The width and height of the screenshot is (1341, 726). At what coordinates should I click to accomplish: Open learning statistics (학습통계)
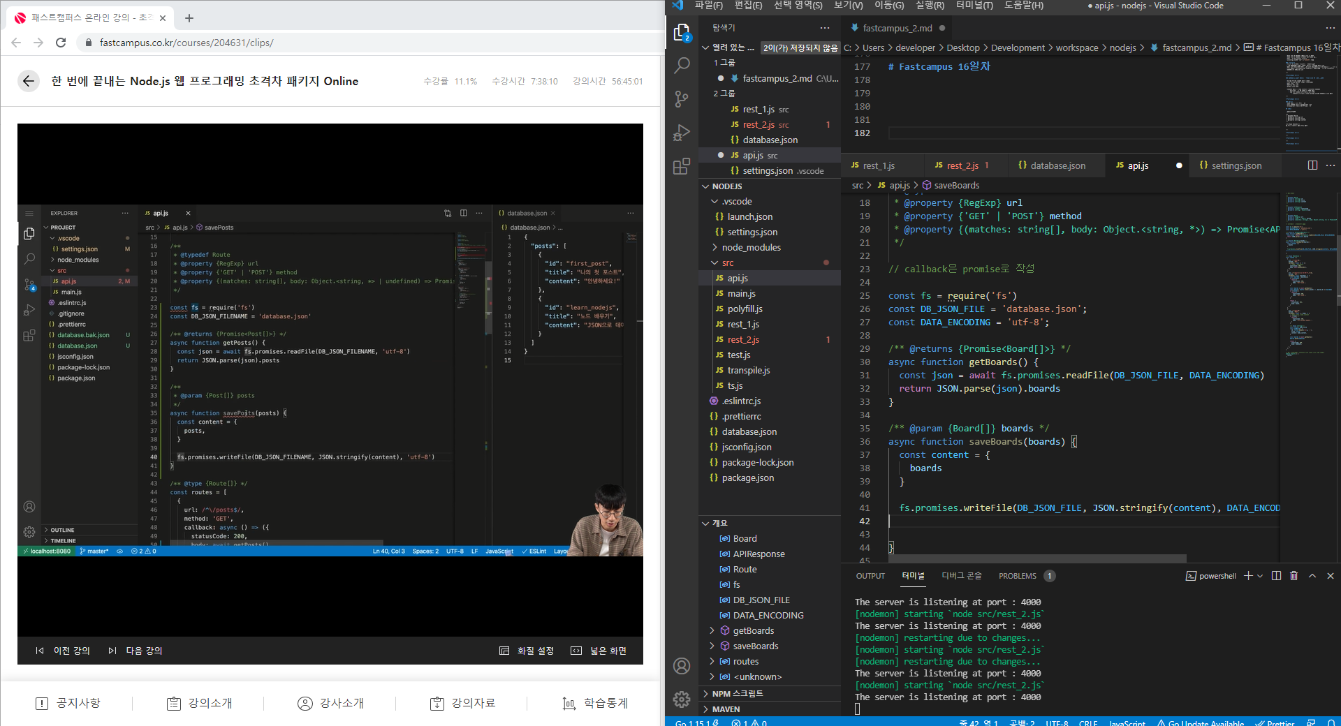click(x=595, y=703)
